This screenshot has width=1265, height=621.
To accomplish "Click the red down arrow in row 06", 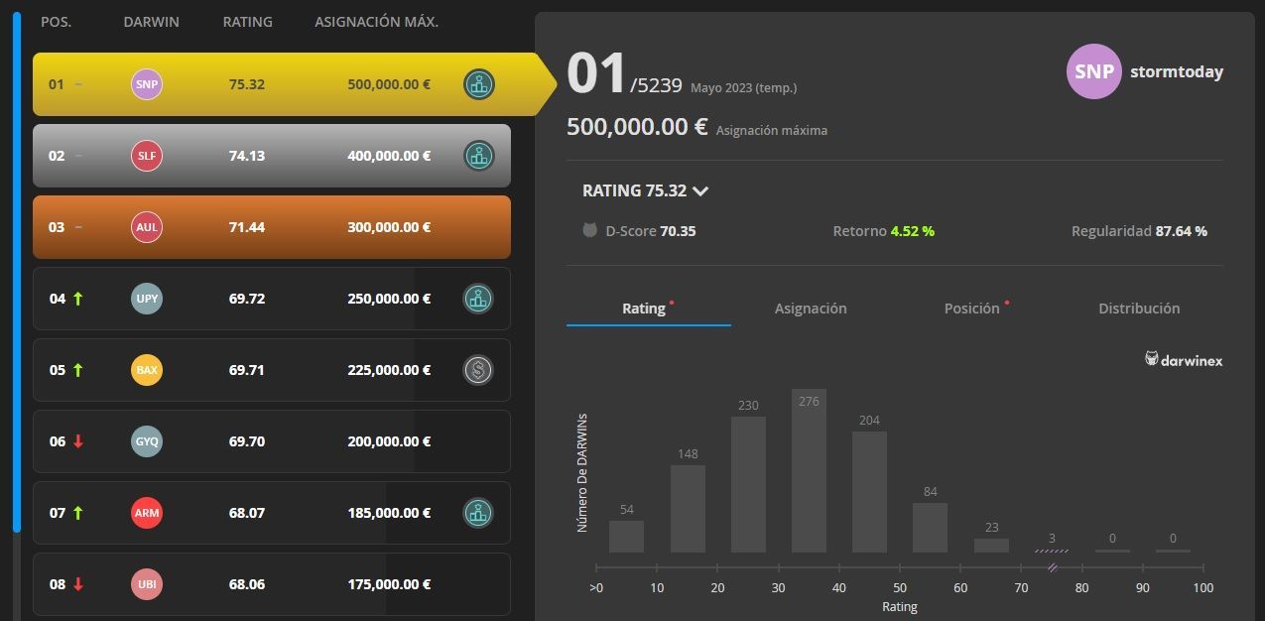I will (78, 441).
